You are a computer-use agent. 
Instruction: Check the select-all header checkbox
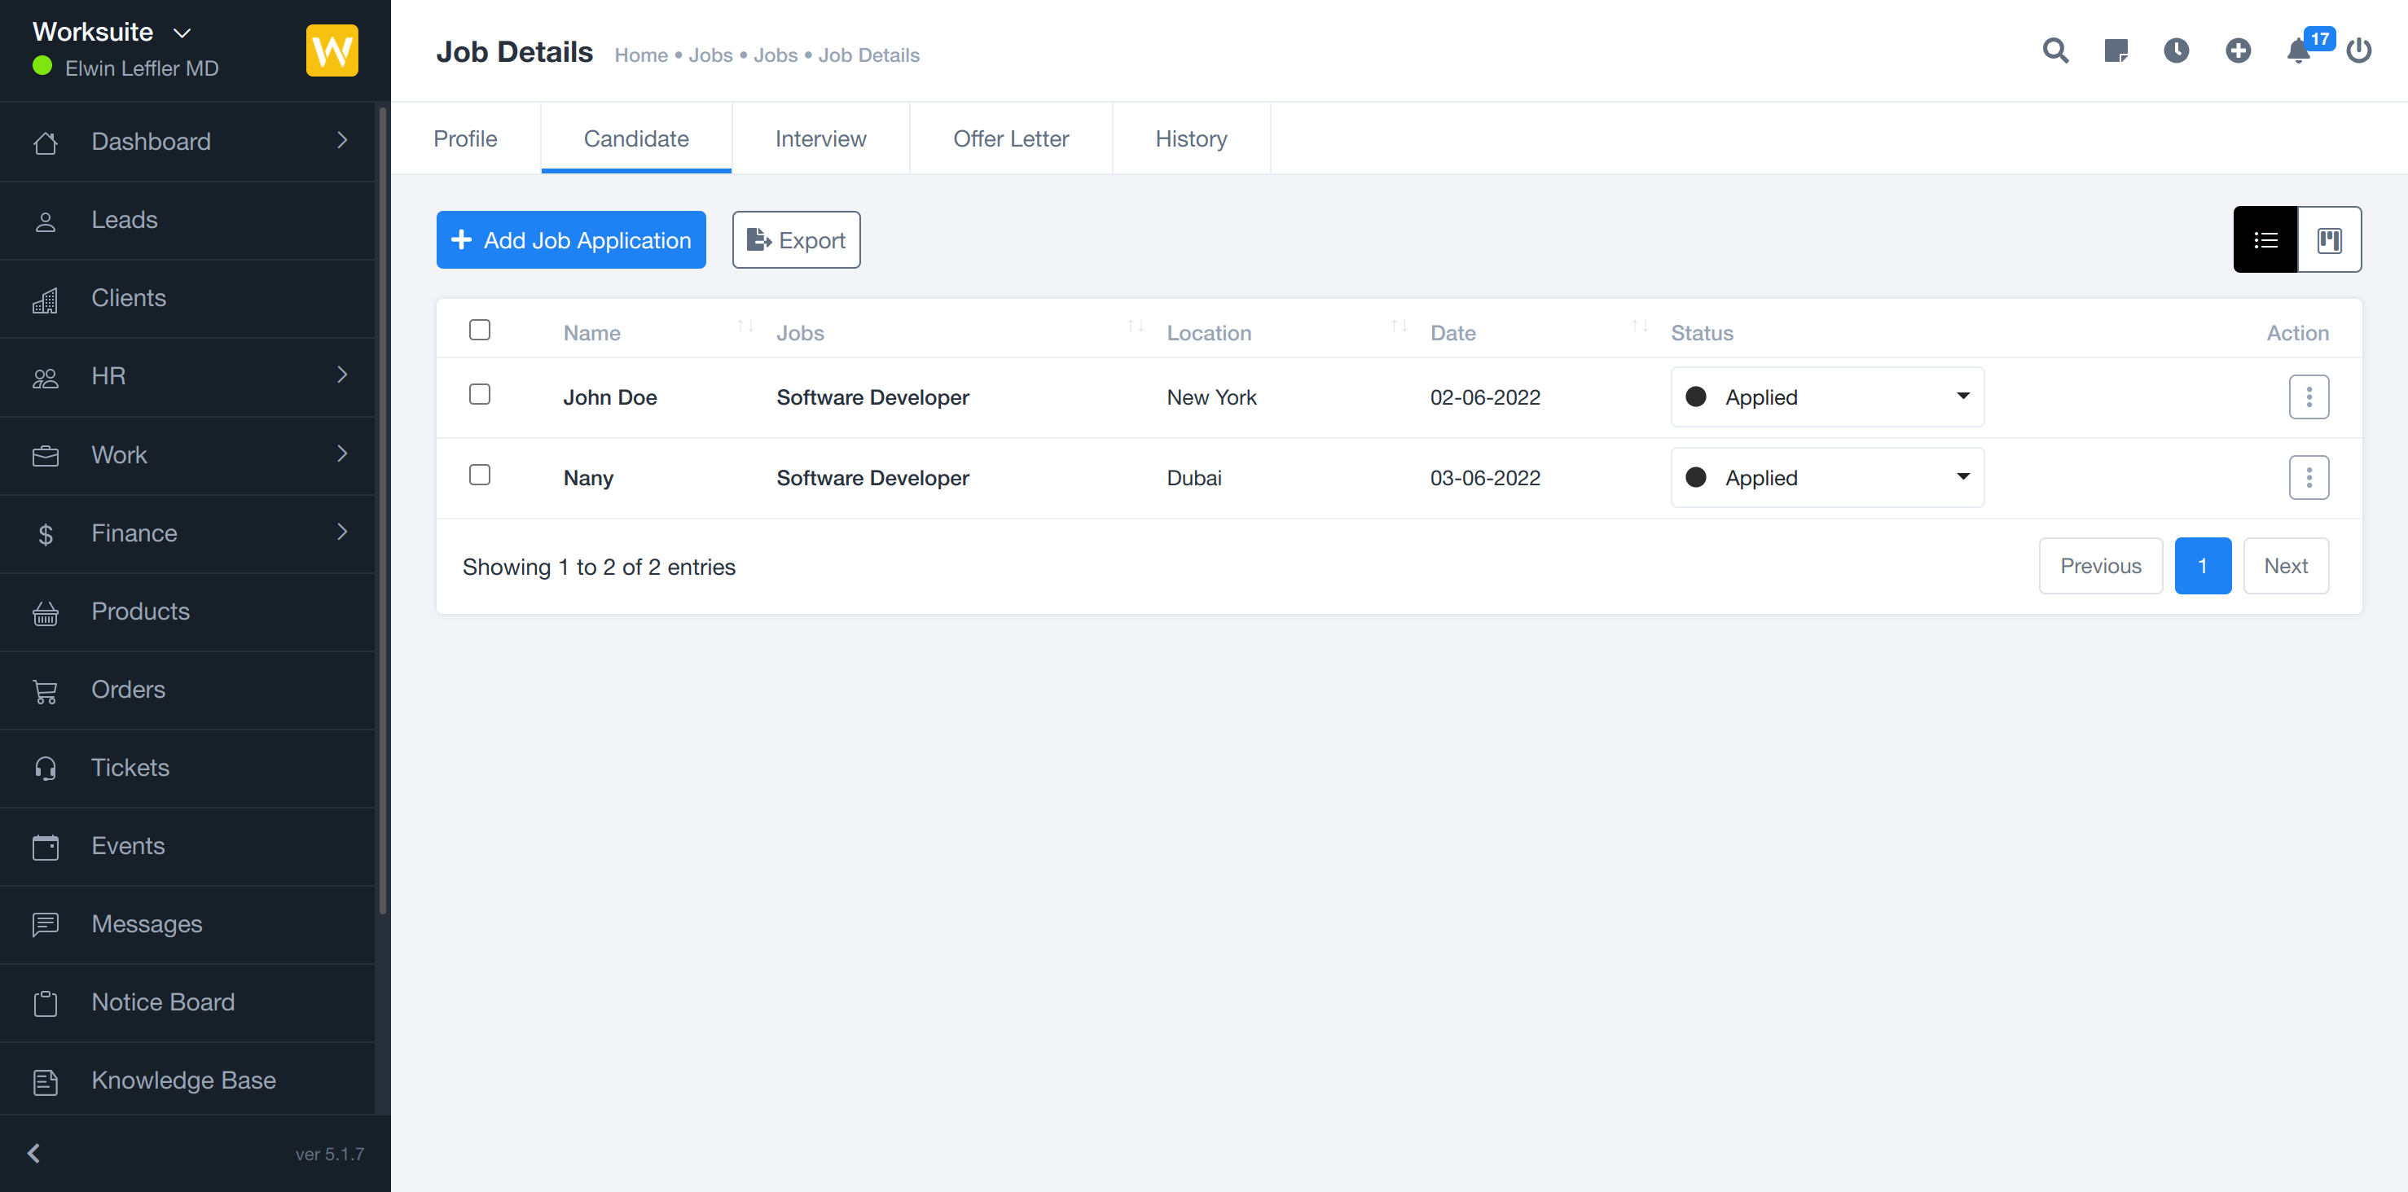pyautogui.click(x=480, y=330)
